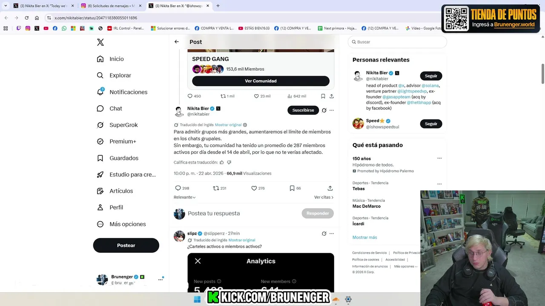
Task: Click the Windows Start button
Action: point(197,299)
